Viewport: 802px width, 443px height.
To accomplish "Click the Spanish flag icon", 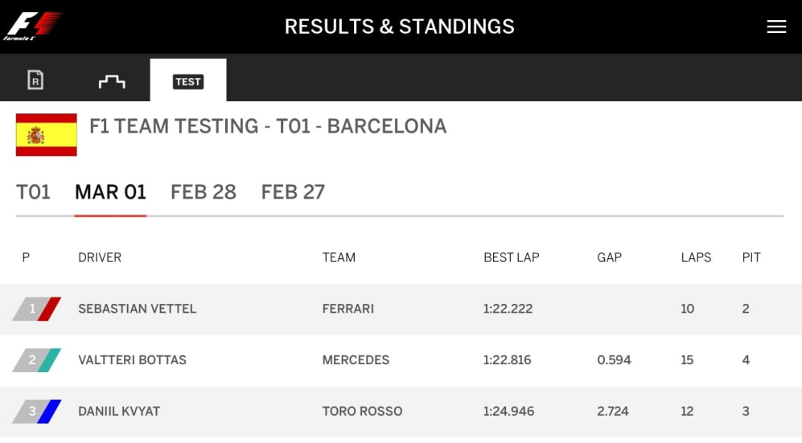I will [x=47, y=134].
